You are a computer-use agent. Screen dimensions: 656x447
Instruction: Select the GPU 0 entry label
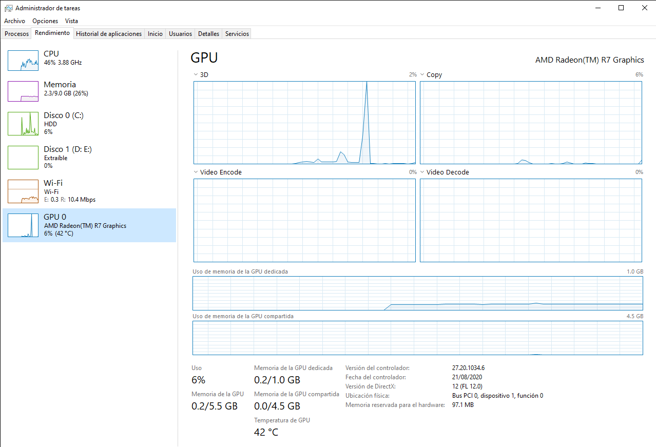[55, 217]
